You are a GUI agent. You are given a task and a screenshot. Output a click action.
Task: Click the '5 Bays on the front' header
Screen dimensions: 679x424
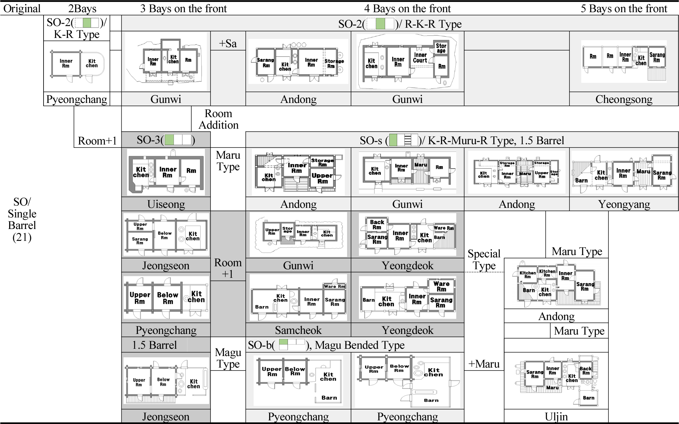click(624, 8)
